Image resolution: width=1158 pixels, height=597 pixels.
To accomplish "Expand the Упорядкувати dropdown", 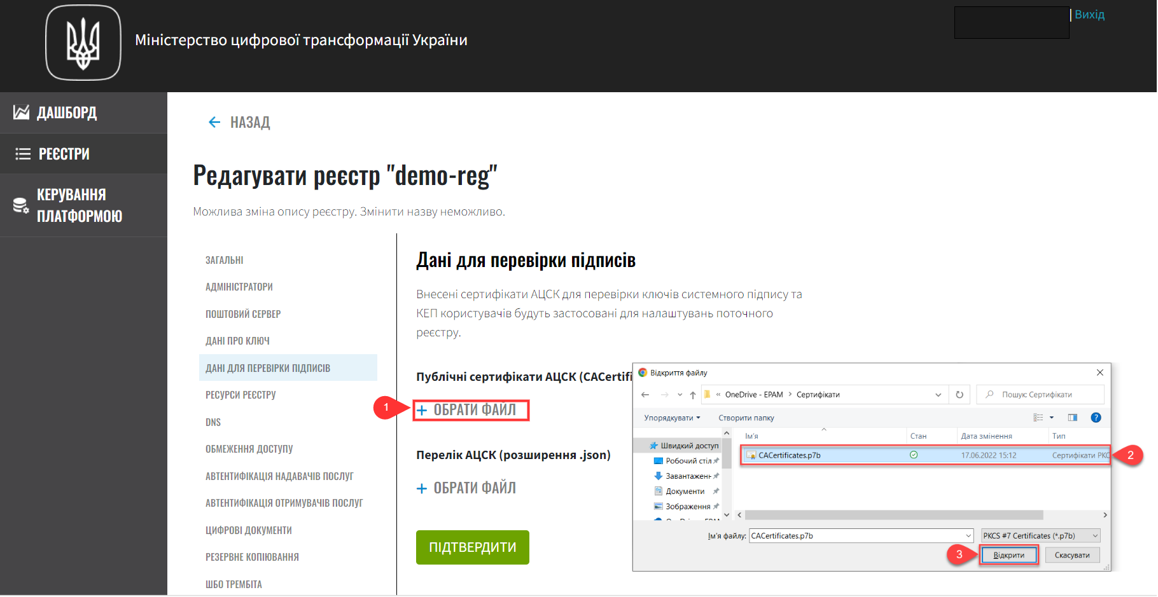I will pyautogui.click(x=672, y=418).
